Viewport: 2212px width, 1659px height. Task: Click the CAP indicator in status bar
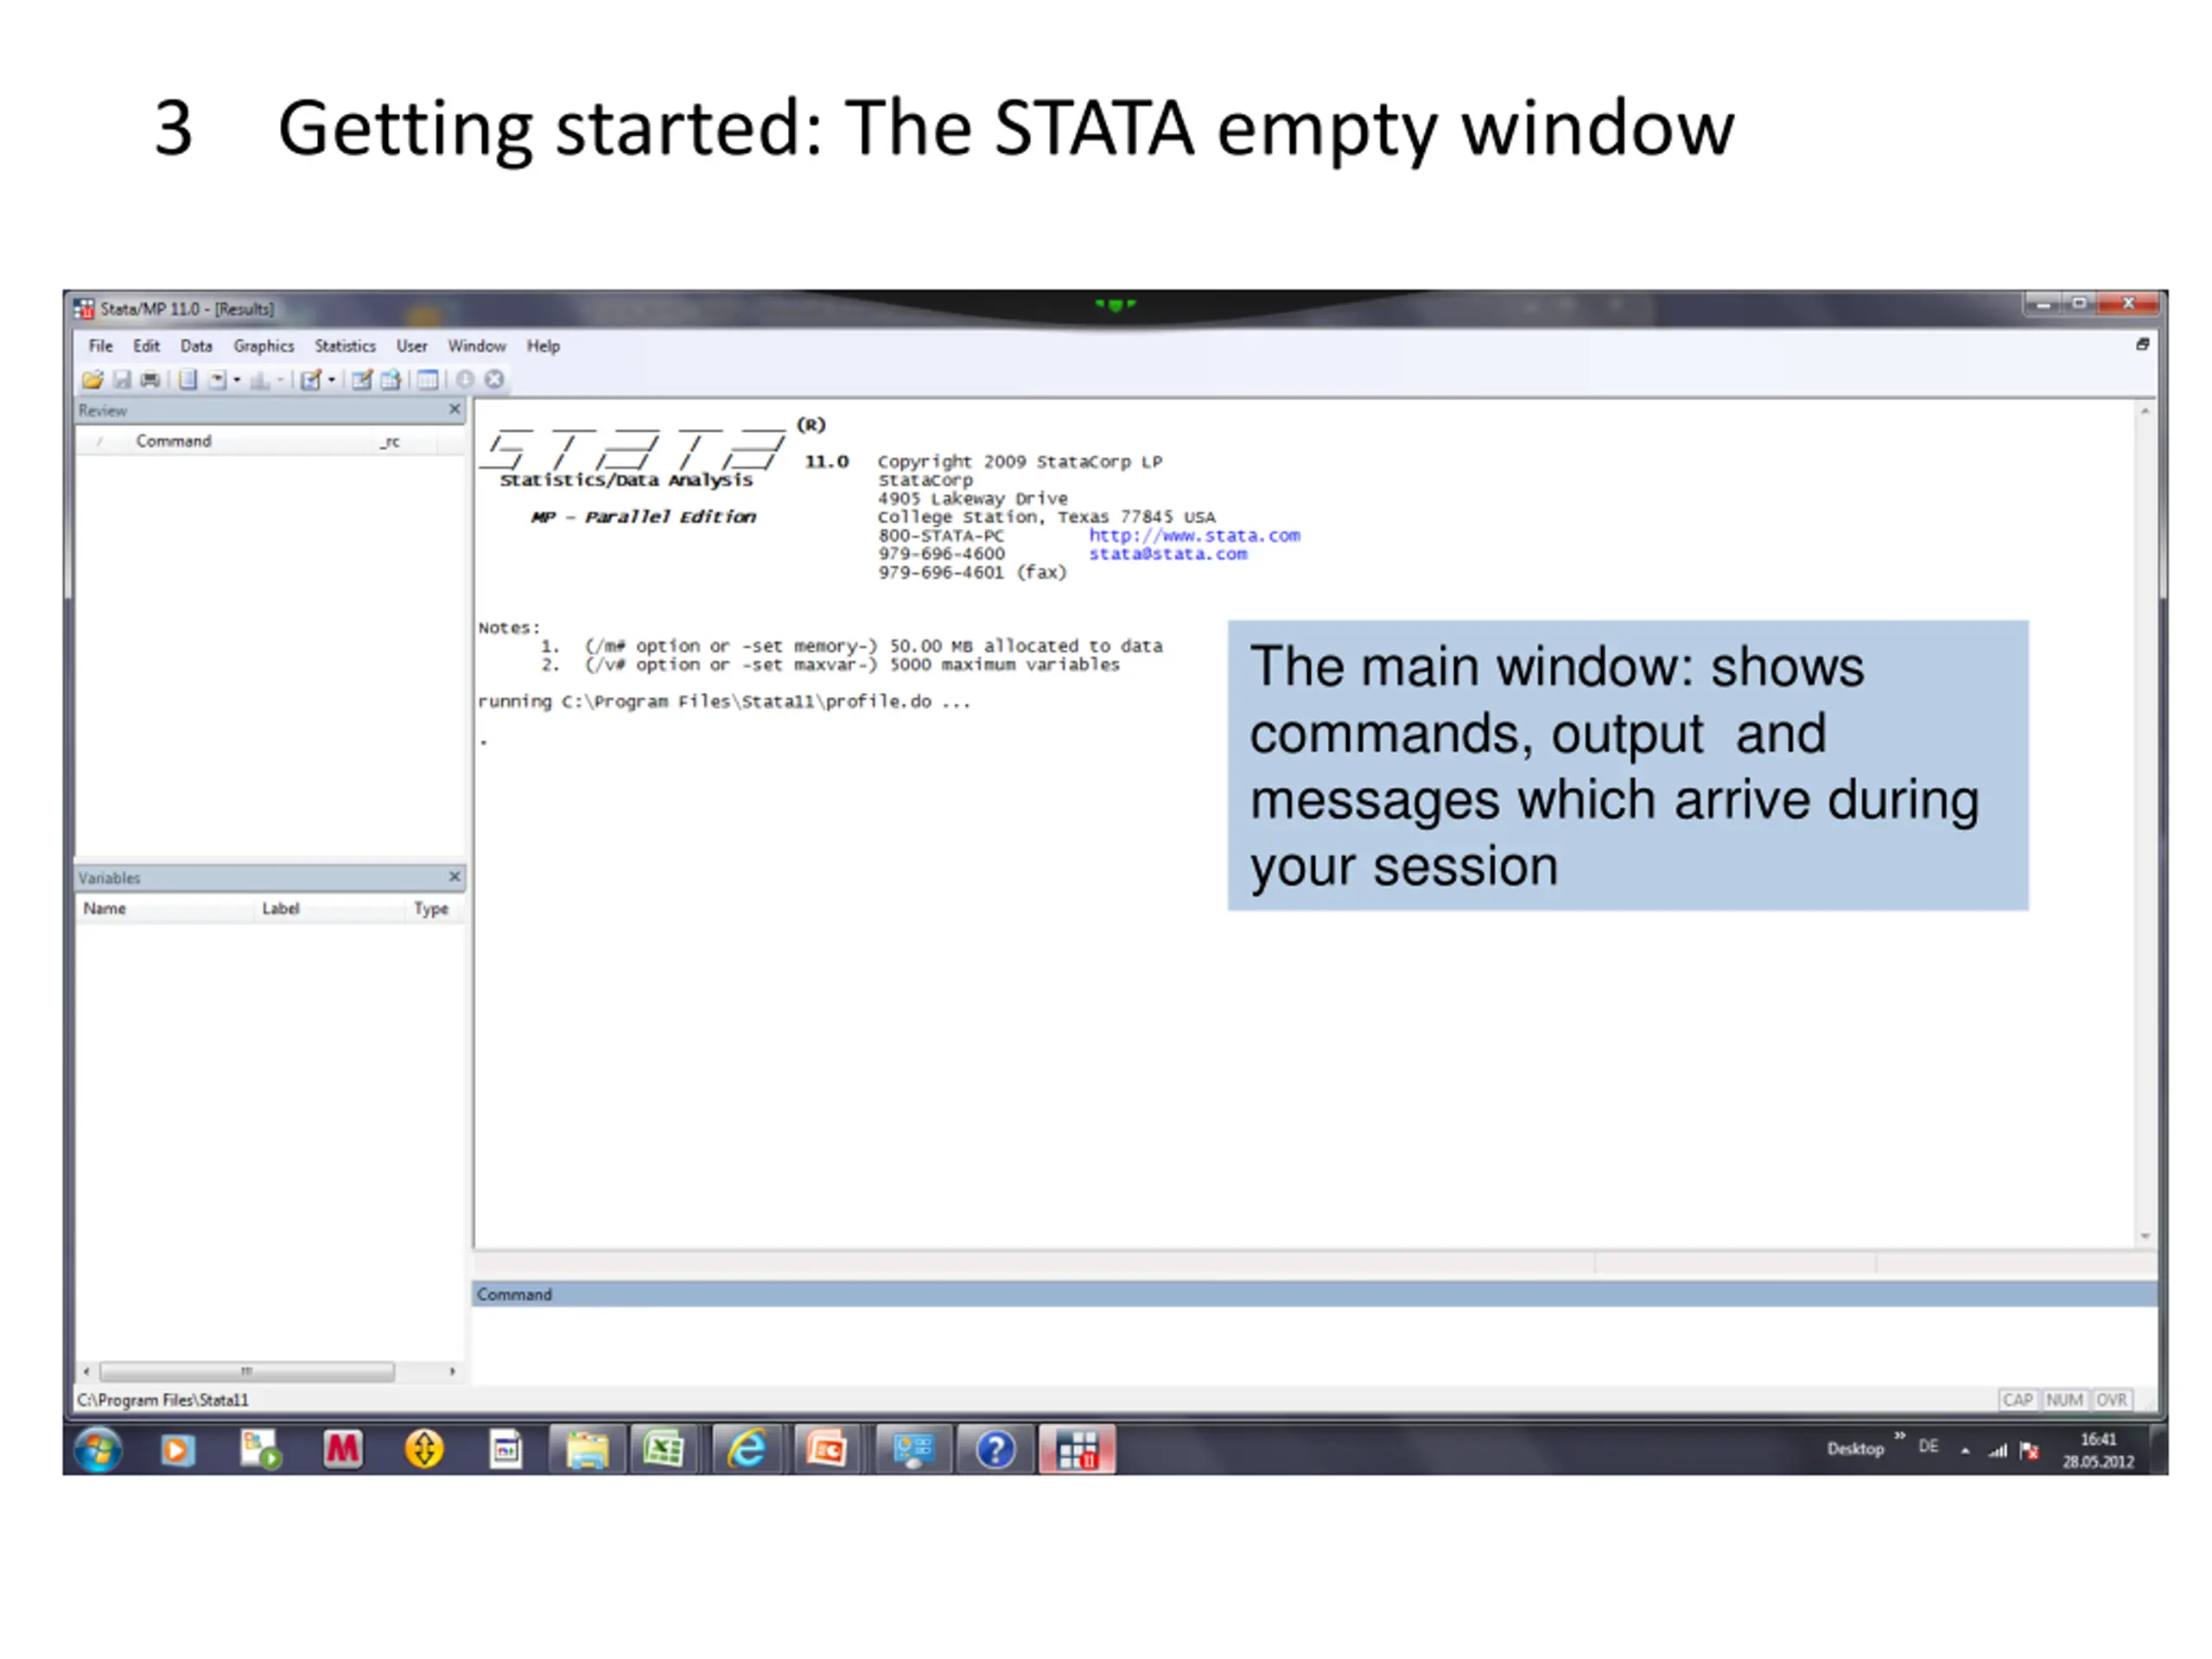[2018, 1400]
